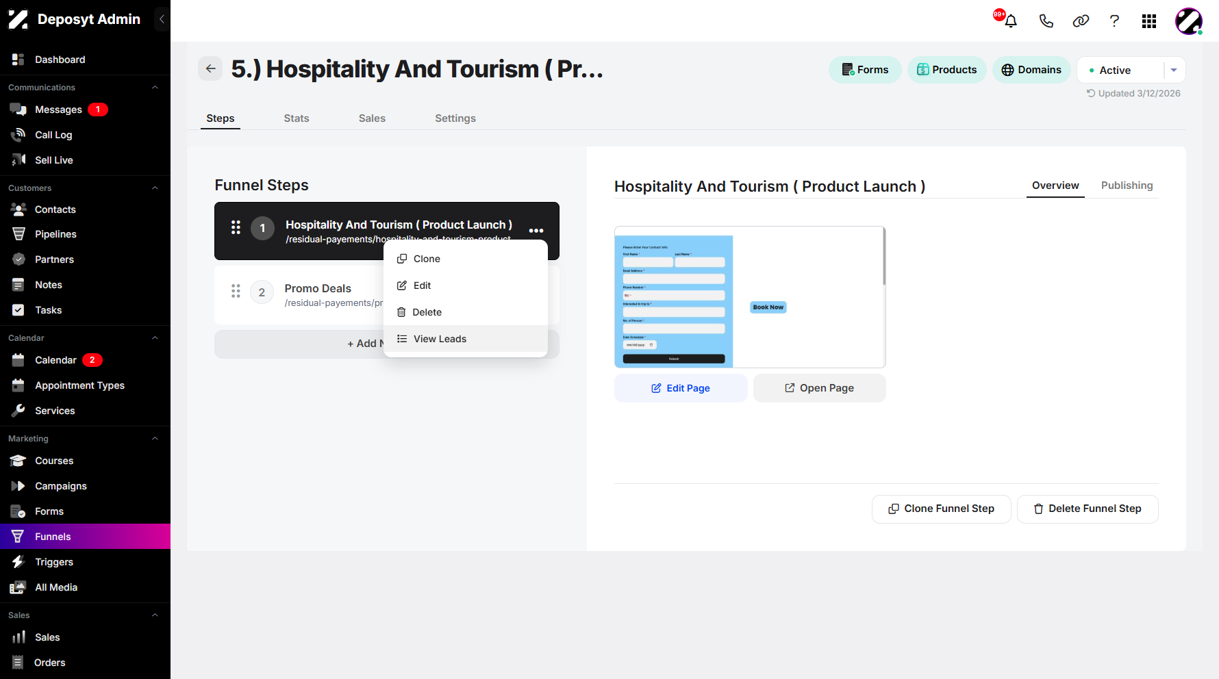Click the Products header button
This screenshot has width=1219, height=679.
[947, 70]
